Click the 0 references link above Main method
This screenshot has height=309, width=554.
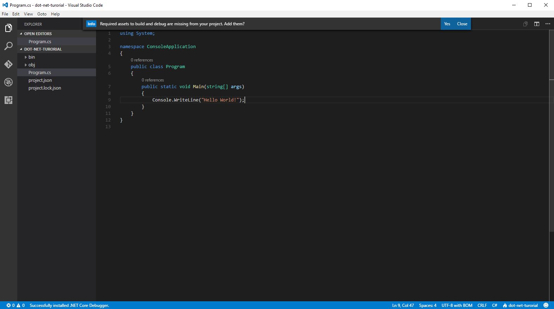(x=153, y=80)
